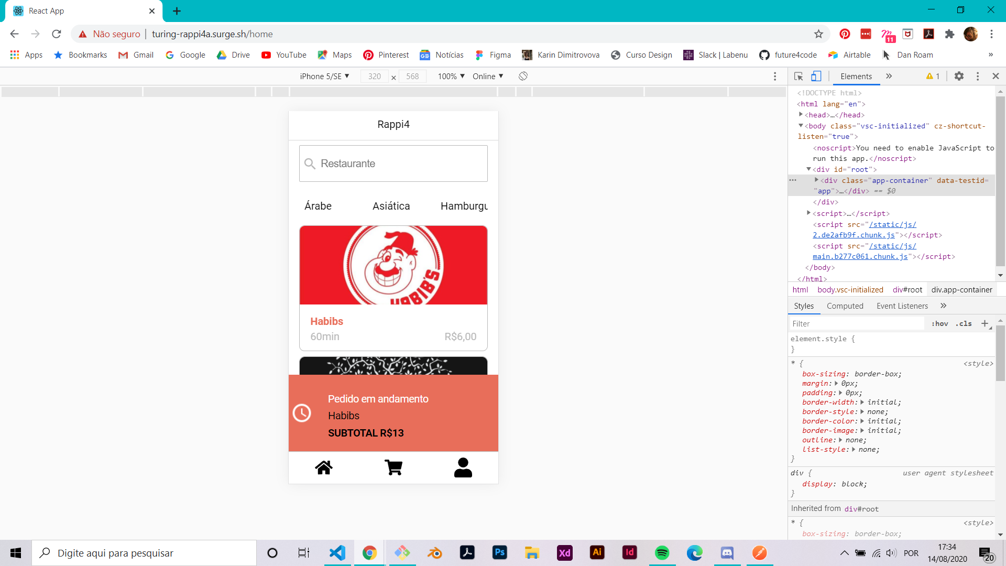Click the Restaurante search field
The image size is (1006, 566).
(393, 164)
